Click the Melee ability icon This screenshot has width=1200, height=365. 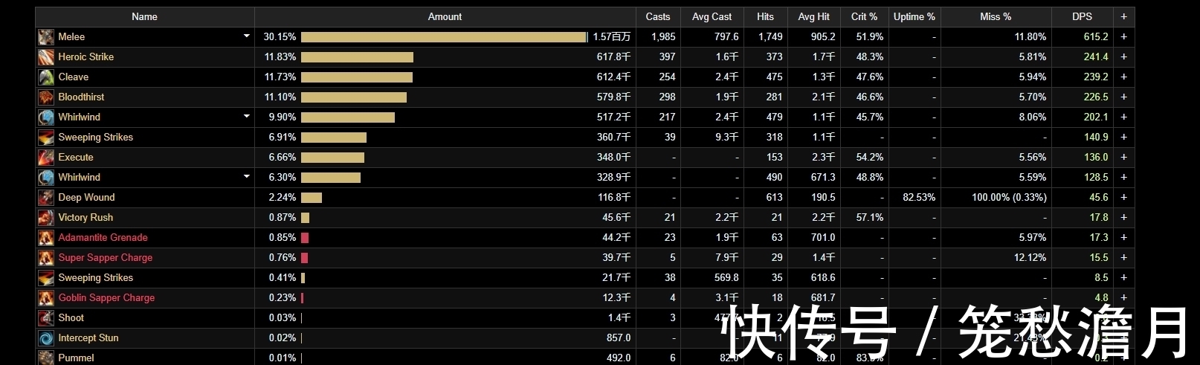pyautogui.click(x=46, y=36)
